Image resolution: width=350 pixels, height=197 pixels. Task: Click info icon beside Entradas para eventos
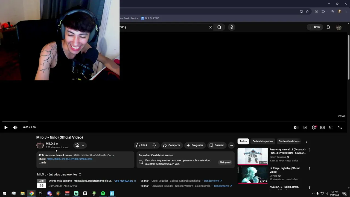coord(80,175)
